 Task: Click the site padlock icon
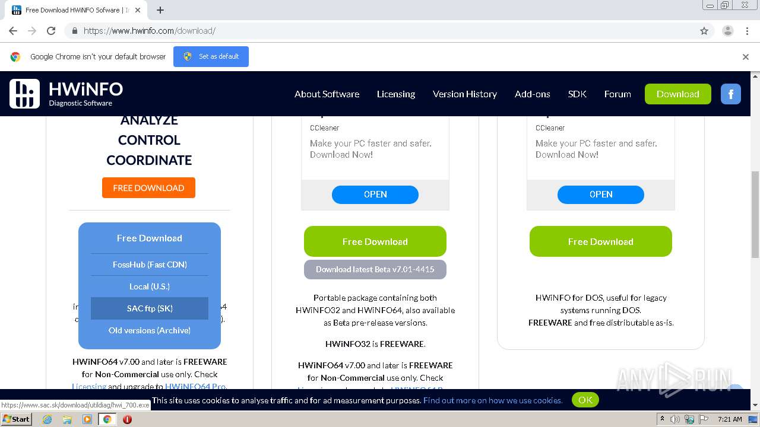coord(74,31)
